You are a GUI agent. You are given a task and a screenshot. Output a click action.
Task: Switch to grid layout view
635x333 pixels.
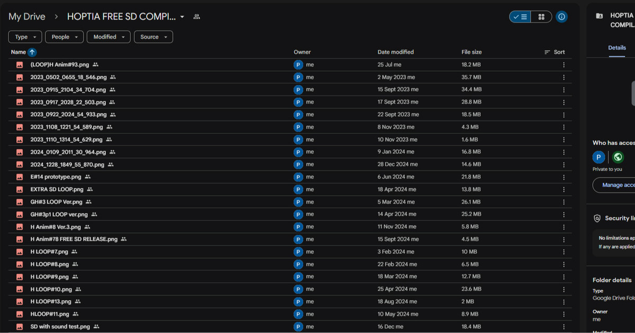541,17
